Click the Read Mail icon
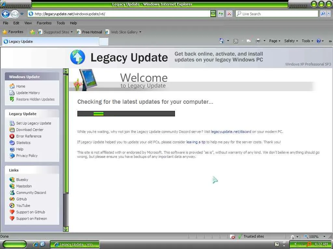Image resolution: width=333 pixels, height=249 pixels. (249, 41)
